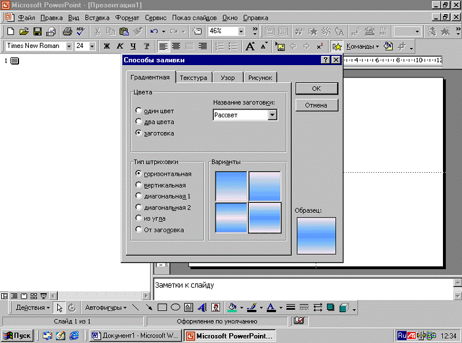Image resolution: width=462 pixels, height=343 pixels.
Task: Select the 'один цвет' radio option
Action: pyautogui.click(x=139, y=111)
